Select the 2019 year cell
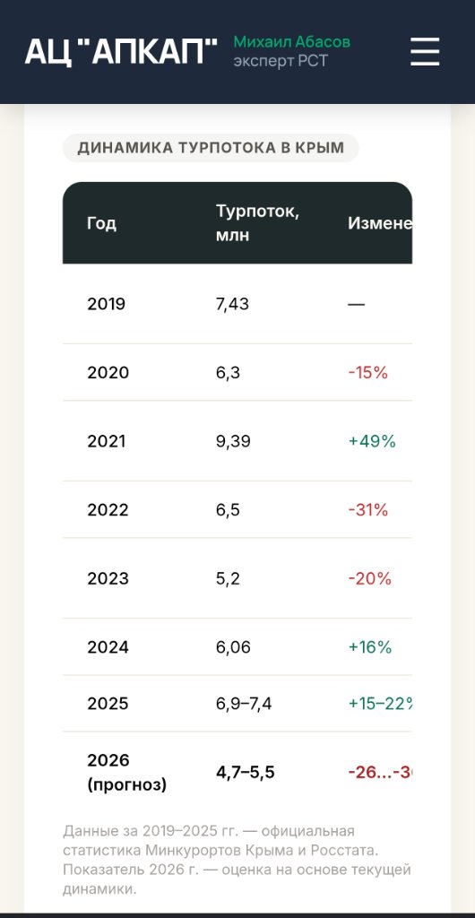The width and height of the screenshot is (475, 918). tap(107, 305)
